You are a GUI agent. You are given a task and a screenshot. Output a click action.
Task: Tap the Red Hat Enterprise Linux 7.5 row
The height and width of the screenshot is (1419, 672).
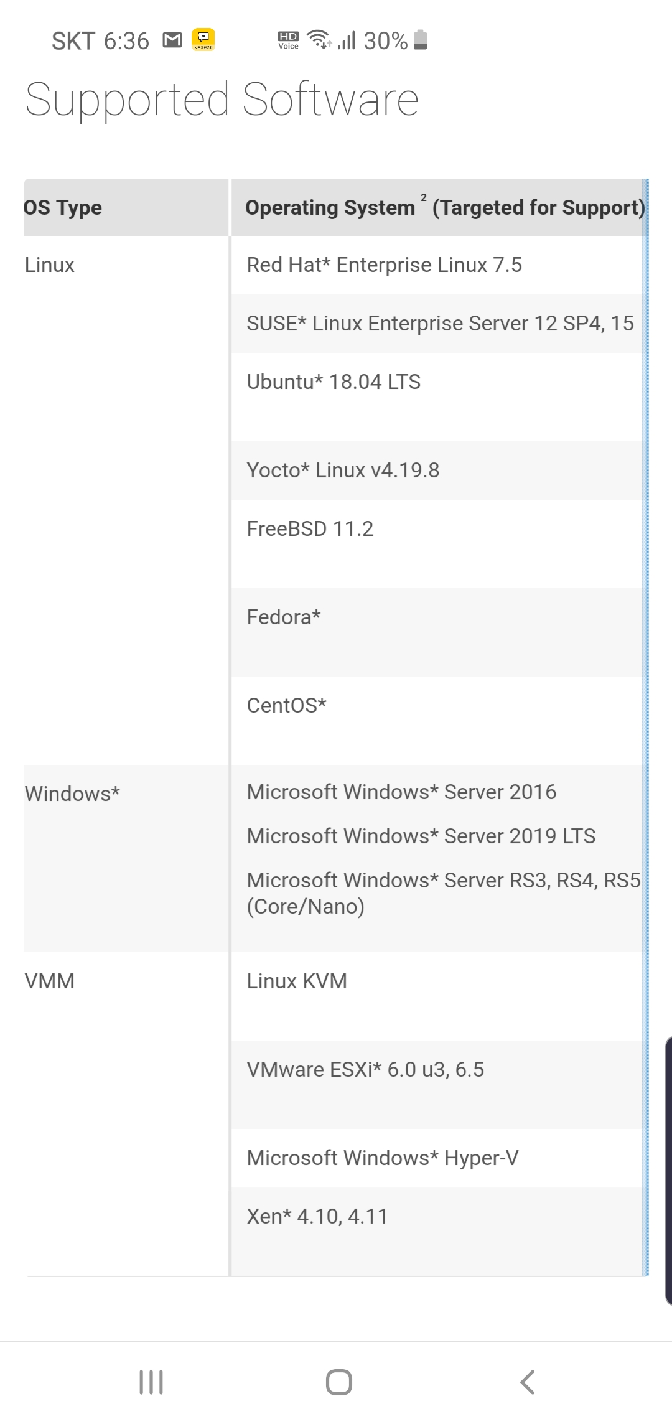(x=437, y=265)
